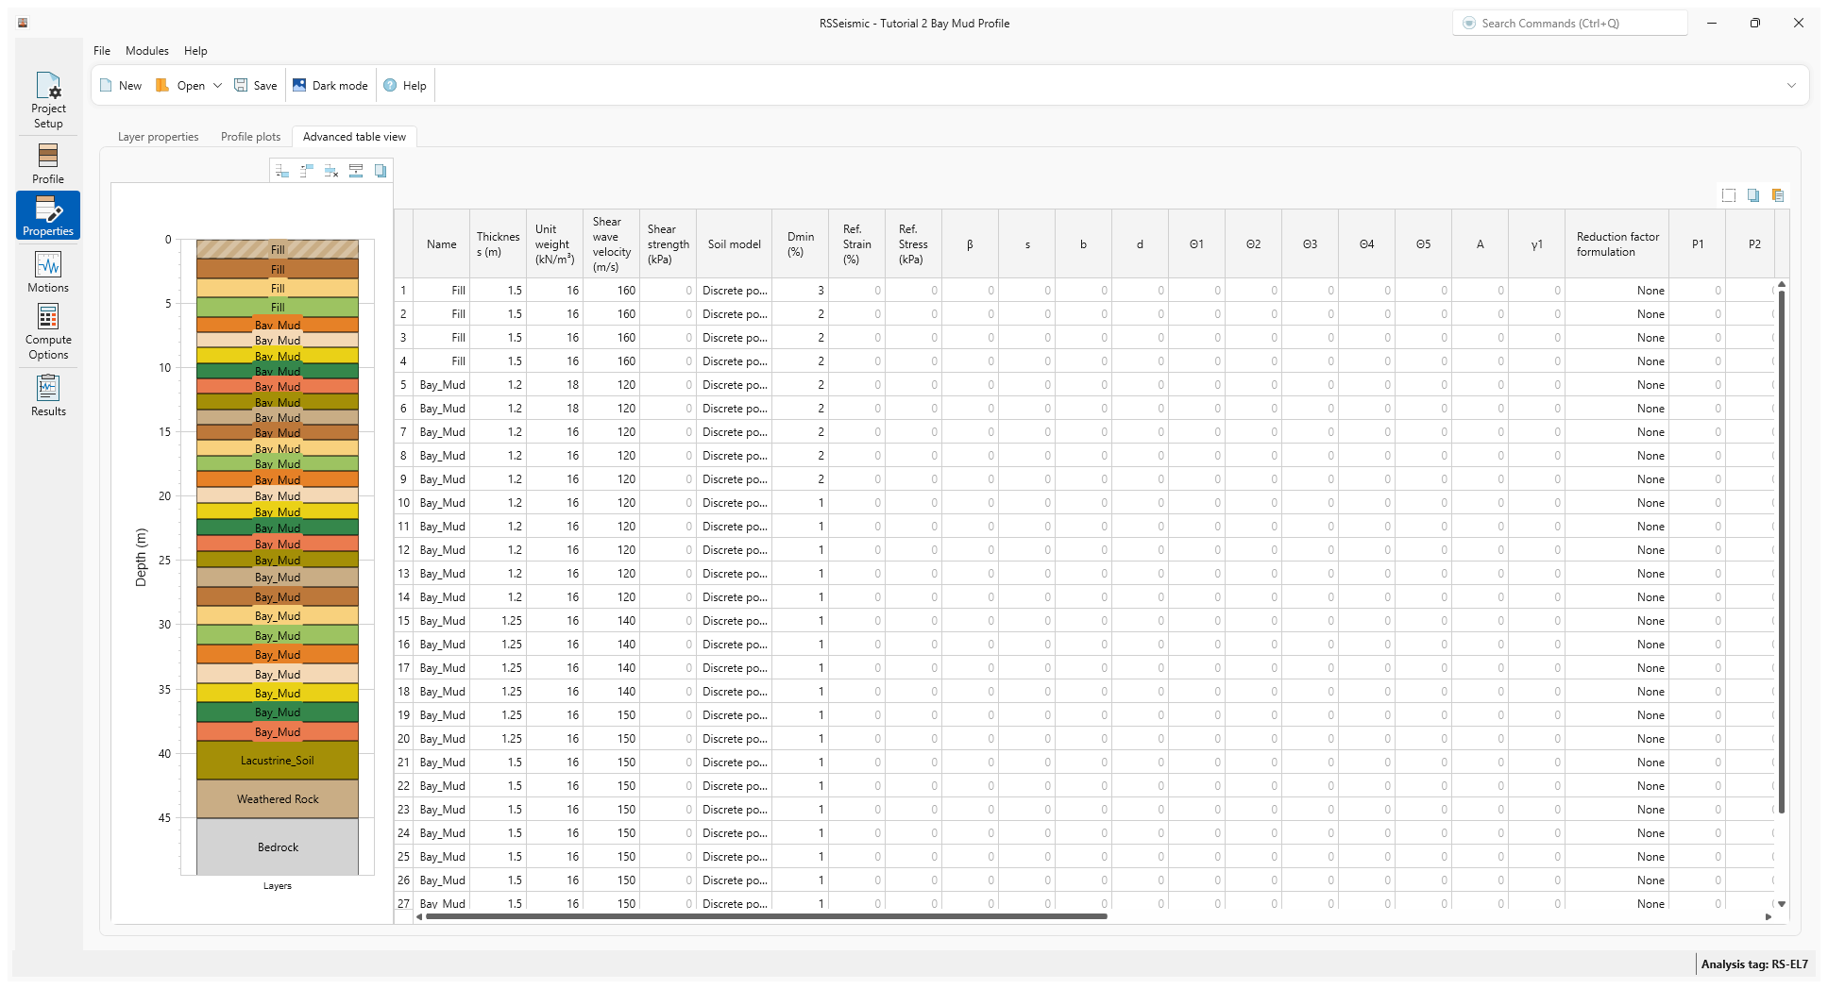Click the insert layer below icon
1828x989 pixels.
coord(282,171)
